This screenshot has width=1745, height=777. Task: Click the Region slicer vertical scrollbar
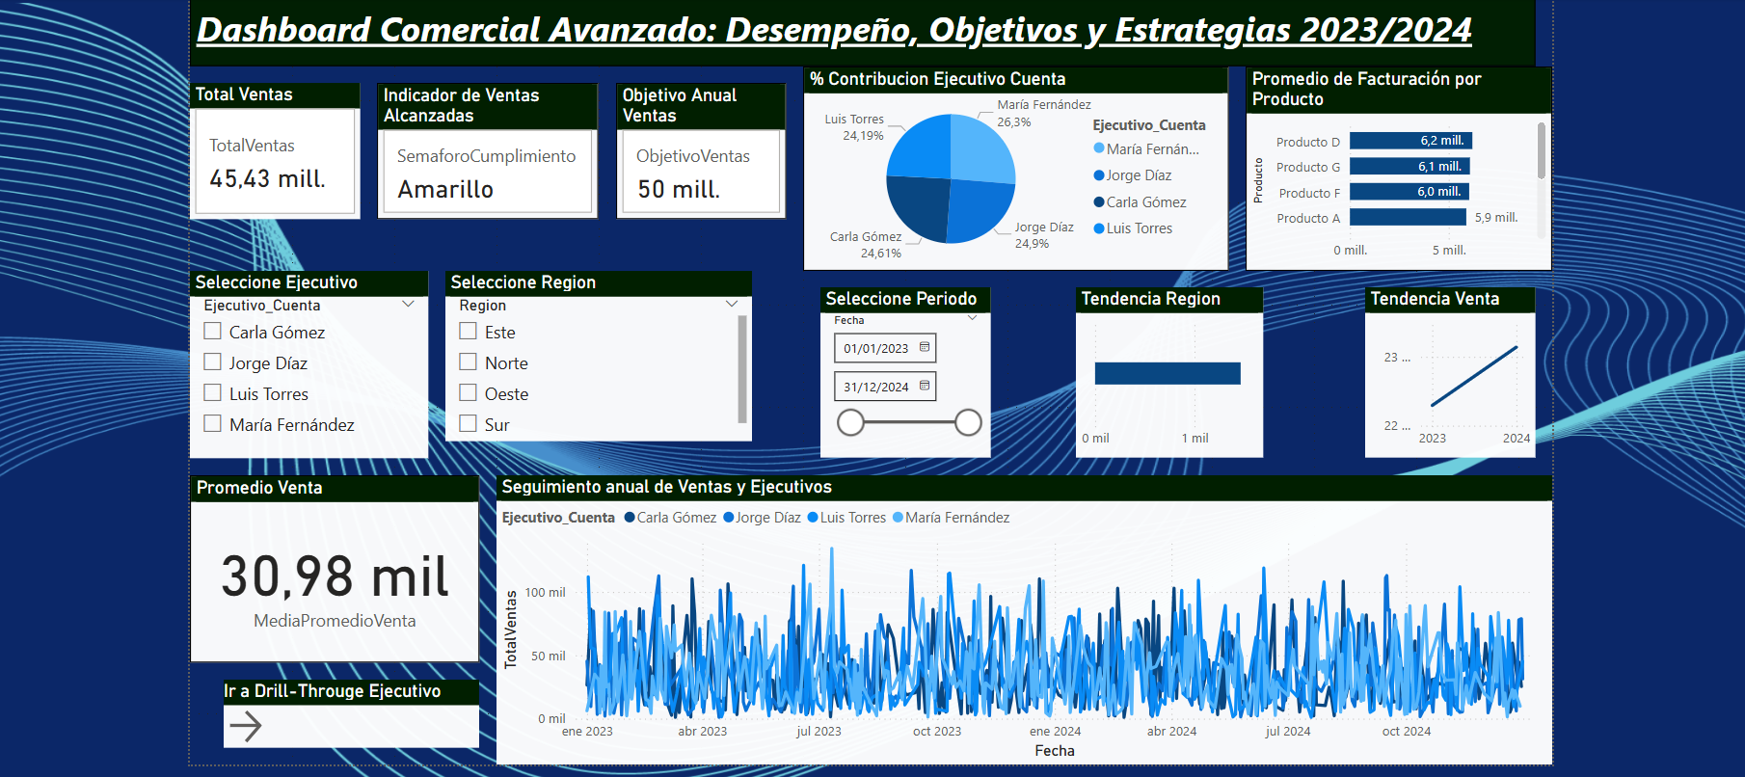click(741, 369)
